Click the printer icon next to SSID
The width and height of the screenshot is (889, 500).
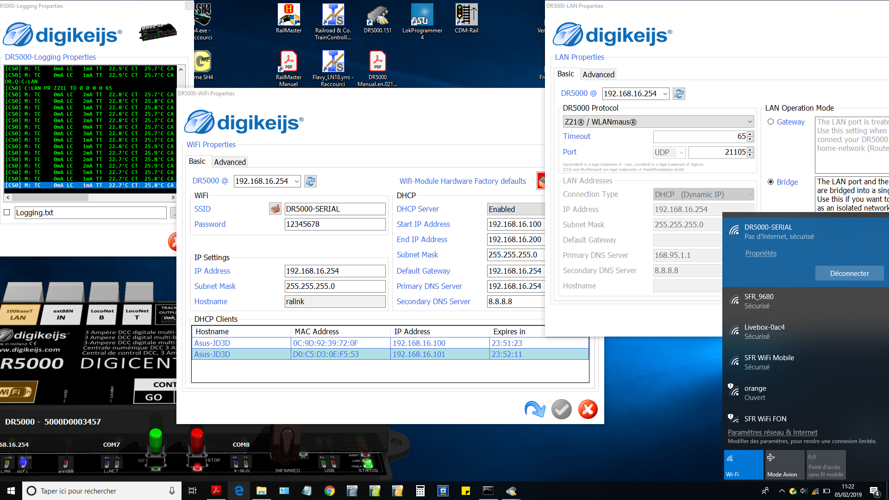275,209
